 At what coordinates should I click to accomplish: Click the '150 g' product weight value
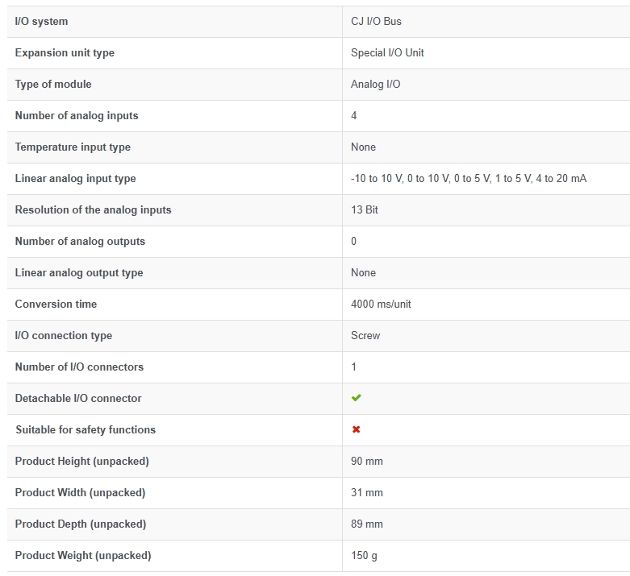tap(364, 556)
